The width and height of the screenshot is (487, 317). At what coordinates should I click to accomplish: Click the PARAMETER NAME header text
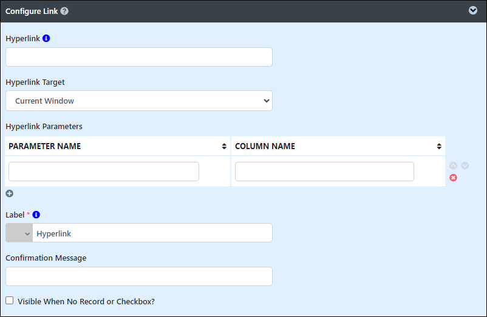coord(45,146)
